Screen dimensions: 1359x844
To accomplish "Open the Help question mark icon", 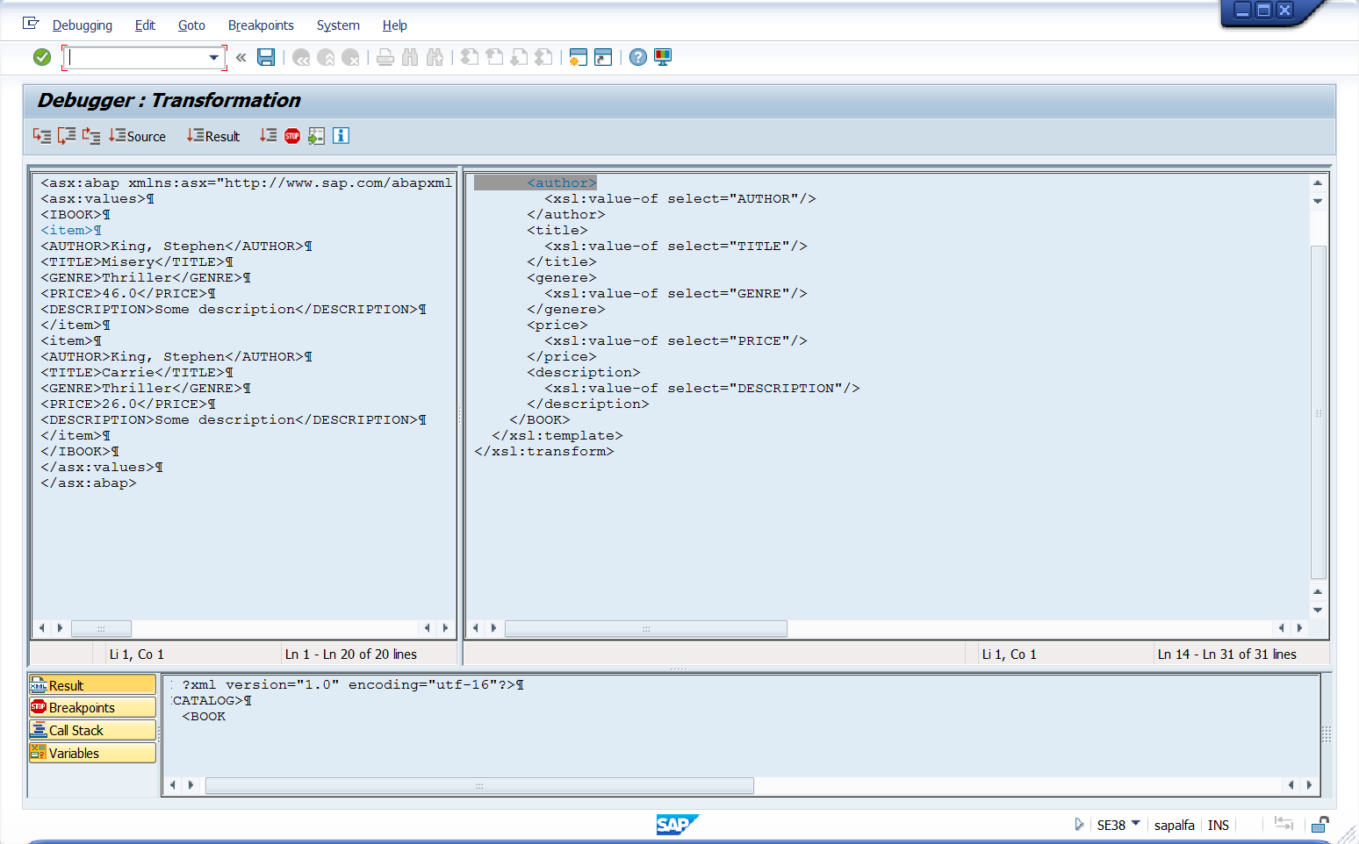I will (638, 57).
